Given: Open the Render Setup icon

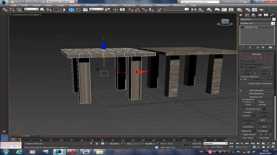Looking at the screenshot, I should point(247,9).
